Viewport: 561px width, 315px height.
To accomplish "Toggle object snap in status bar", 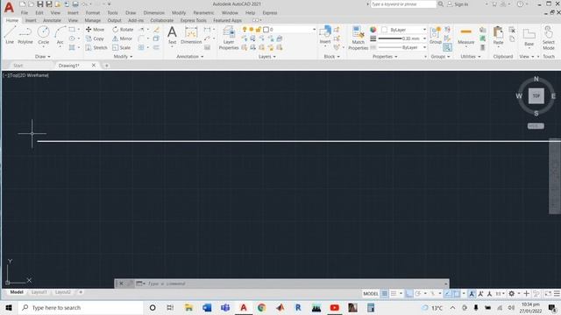I will click(457, 294).
